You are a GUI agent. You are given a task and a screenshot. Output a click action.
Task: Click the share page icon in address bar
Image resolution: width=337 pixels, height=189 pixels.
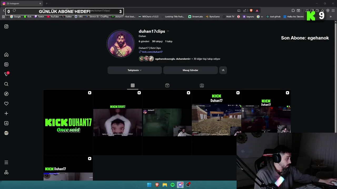tap(245, 10)
